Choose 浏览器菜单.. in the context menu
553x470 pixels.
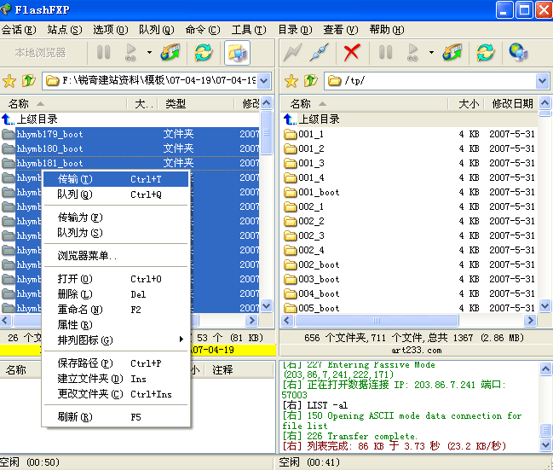116,255
